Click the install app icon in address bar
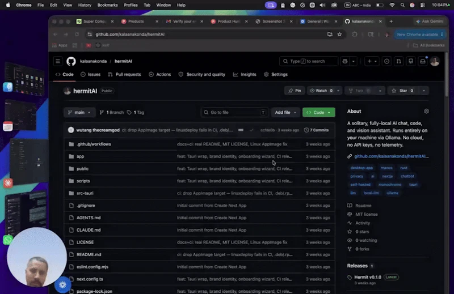 (330, 35)
